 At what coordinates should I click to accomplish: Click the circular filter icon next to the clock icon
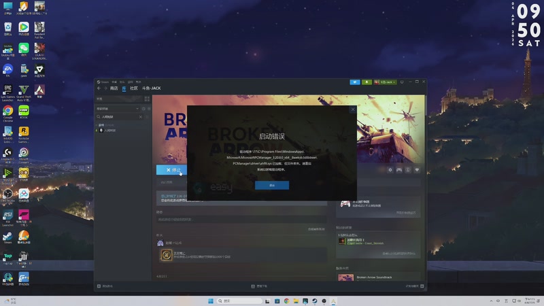149,109
